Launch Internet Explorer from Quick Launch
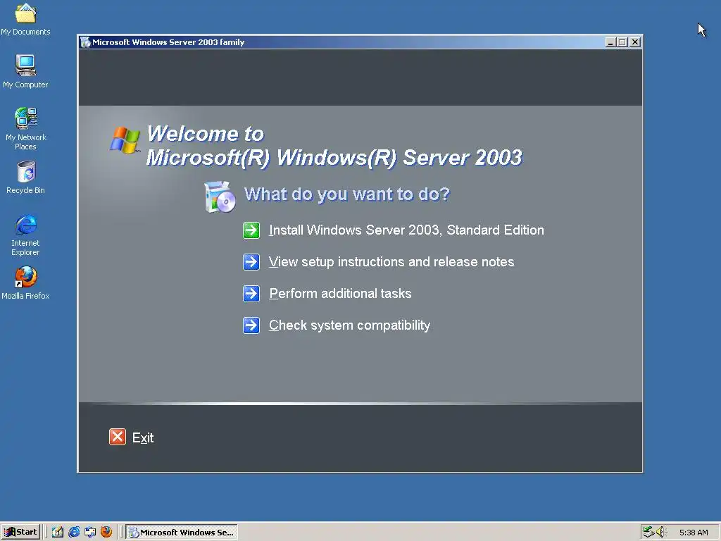 pos(74,533)
